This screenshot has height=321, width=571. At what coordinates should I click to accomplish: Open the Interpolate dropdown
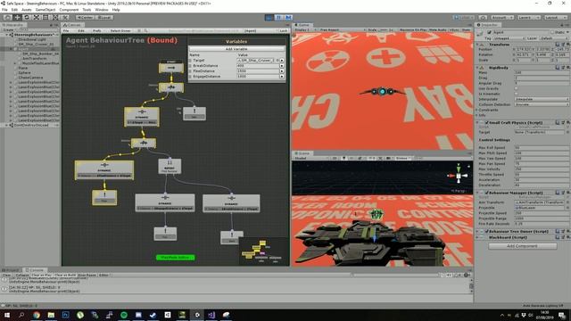pyautogui.click(x=542, y=99)
